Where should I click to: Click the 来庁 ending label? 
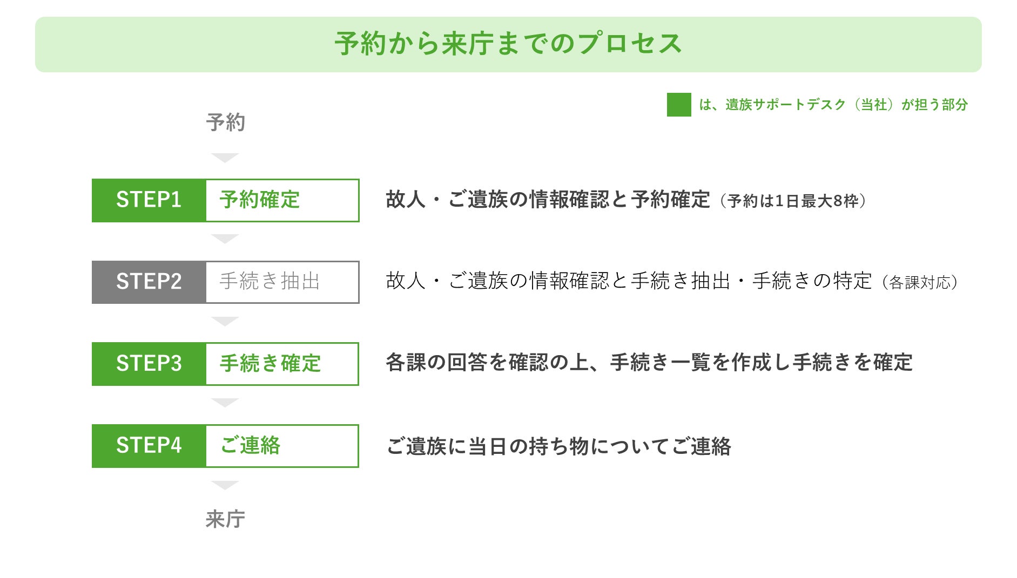pyautogui.click(x=225, y=519)
